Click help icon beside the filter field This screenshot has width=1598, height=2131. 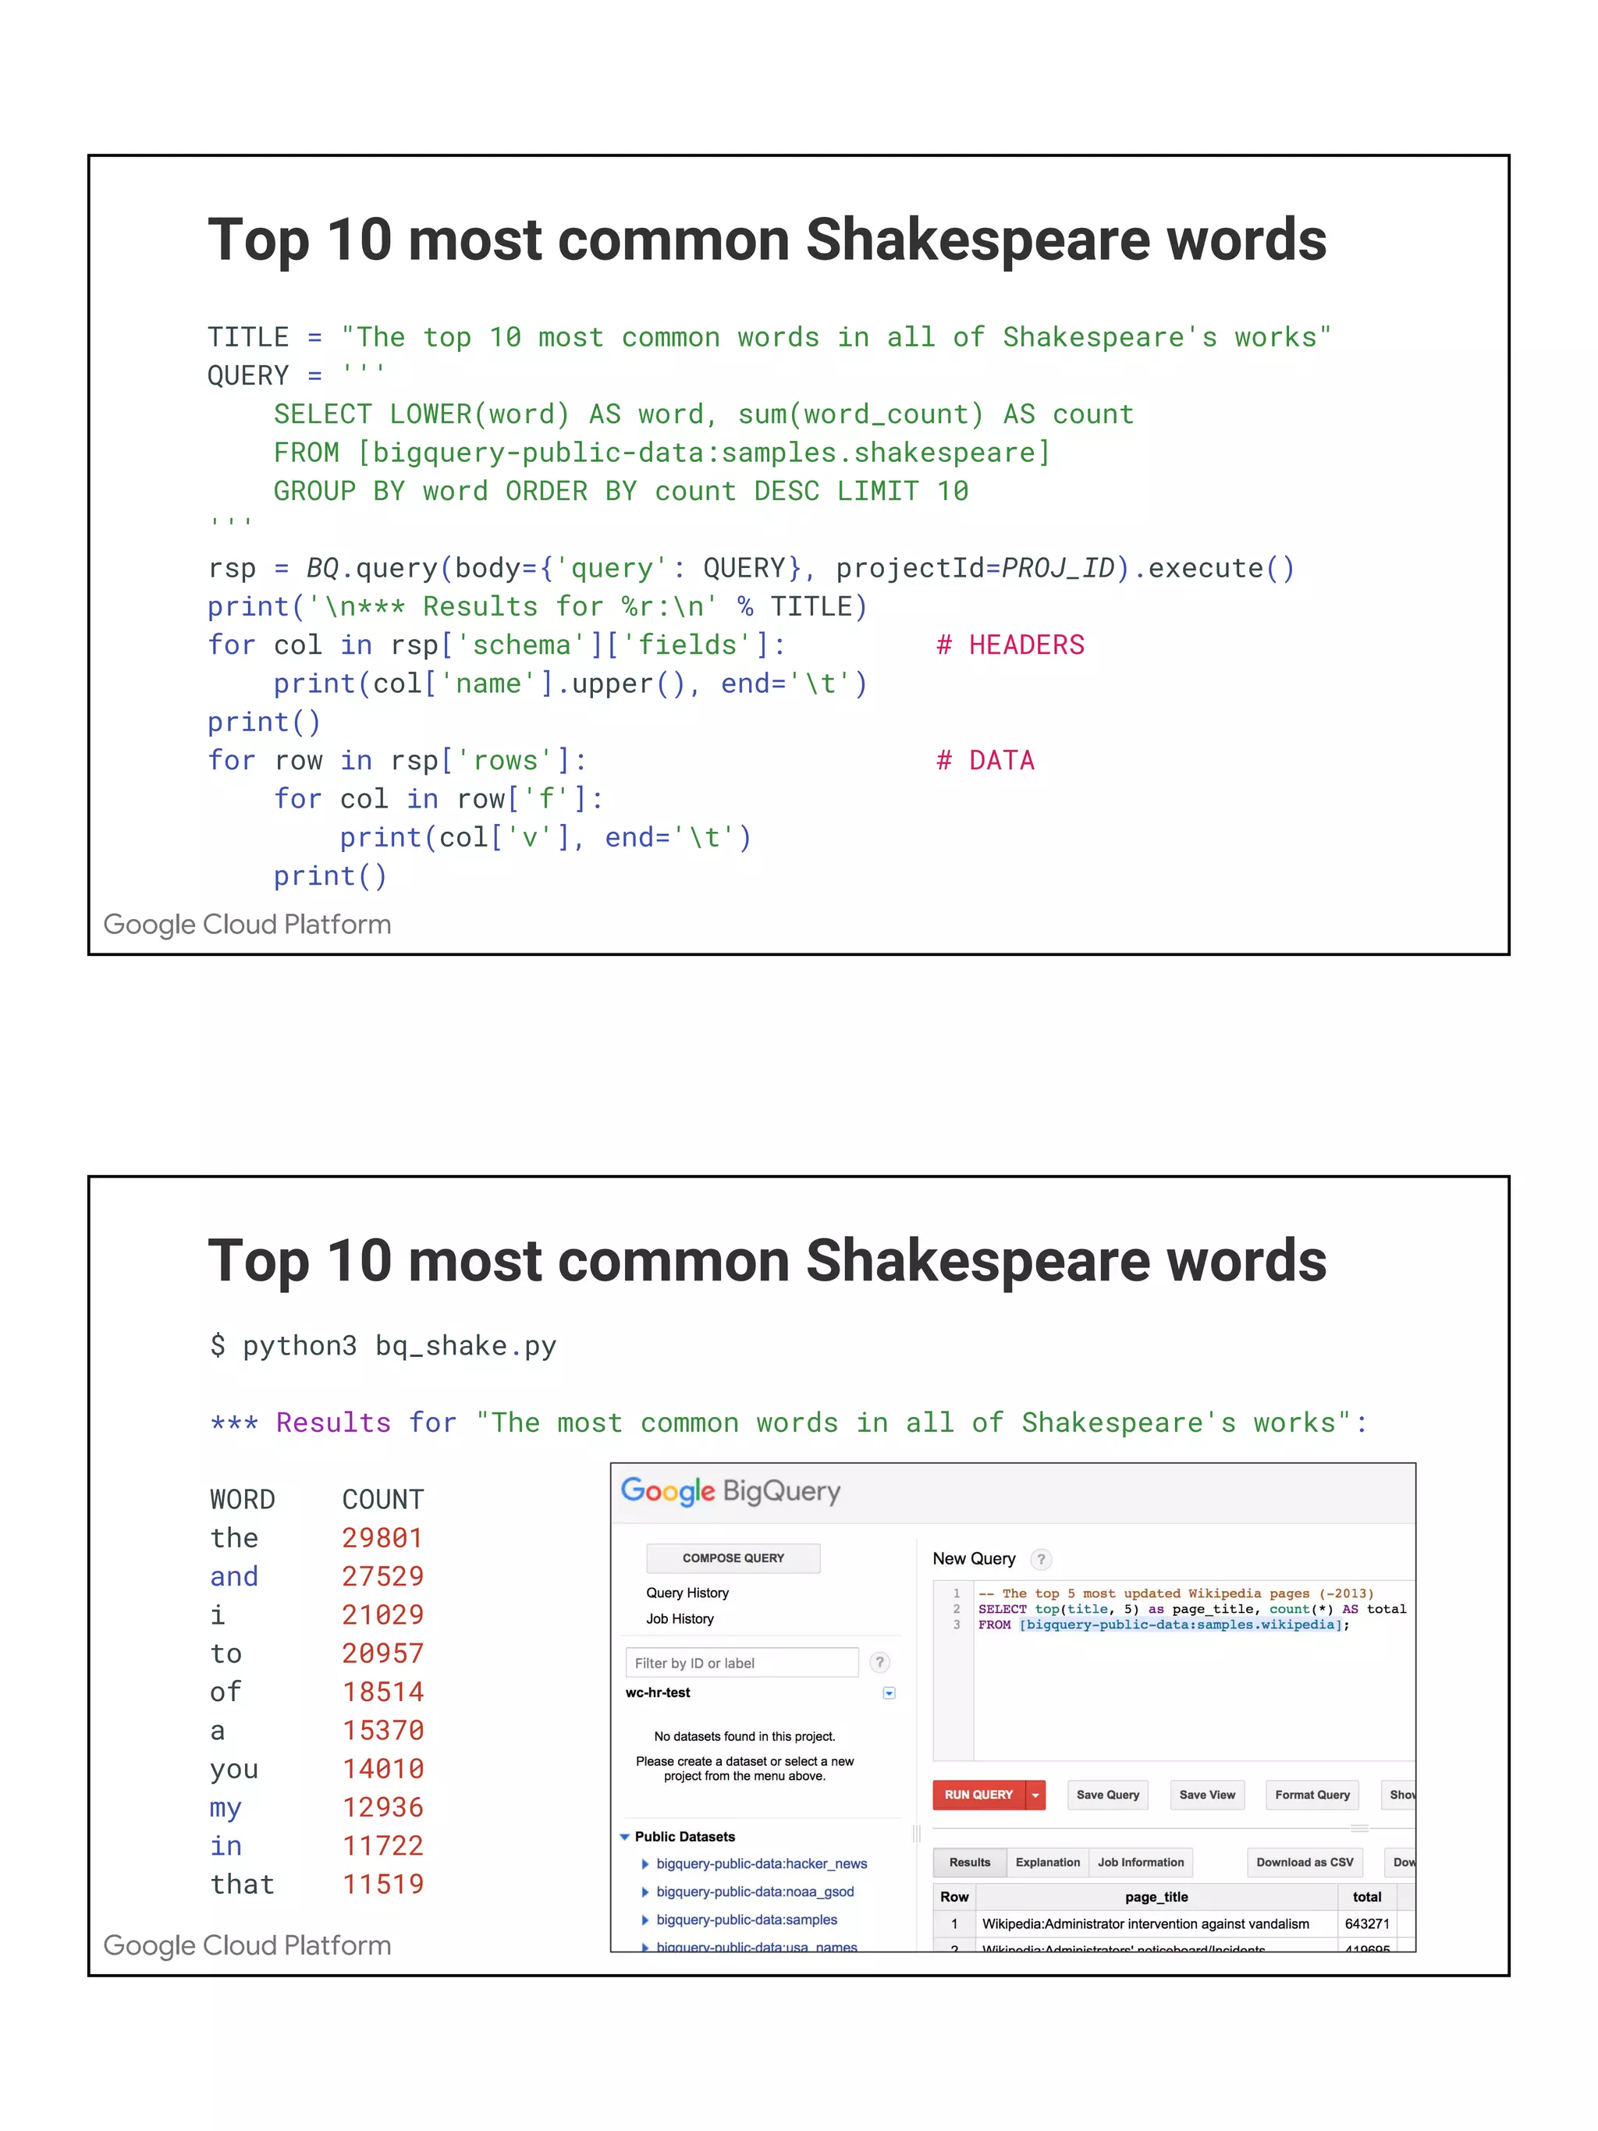879,1662
